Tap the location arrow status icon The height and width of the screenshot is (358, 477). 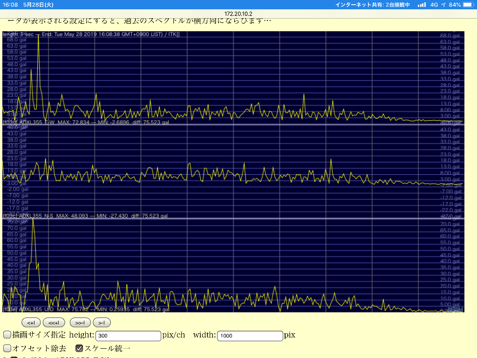[x=443, y=5]
